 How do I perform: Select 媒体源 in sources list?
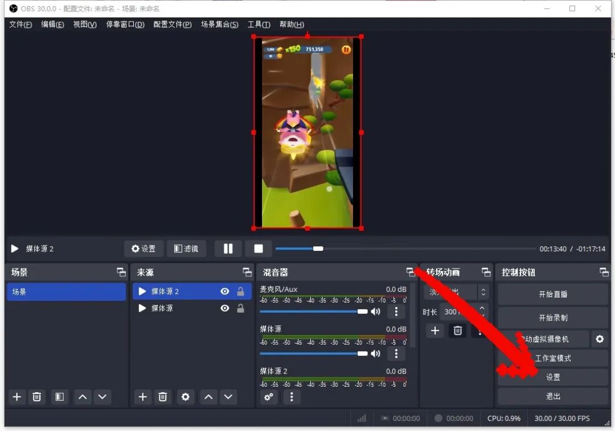[192, 308]
